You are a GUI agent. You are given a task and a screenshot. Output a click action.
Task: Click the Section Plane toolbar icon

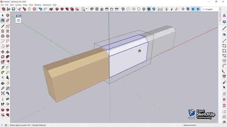[183, 9]
